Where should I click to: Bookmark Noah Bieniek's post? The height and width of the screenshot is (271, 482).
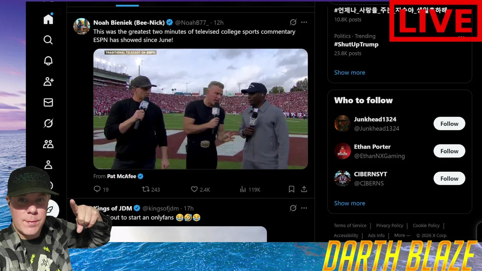click(291, 189)
